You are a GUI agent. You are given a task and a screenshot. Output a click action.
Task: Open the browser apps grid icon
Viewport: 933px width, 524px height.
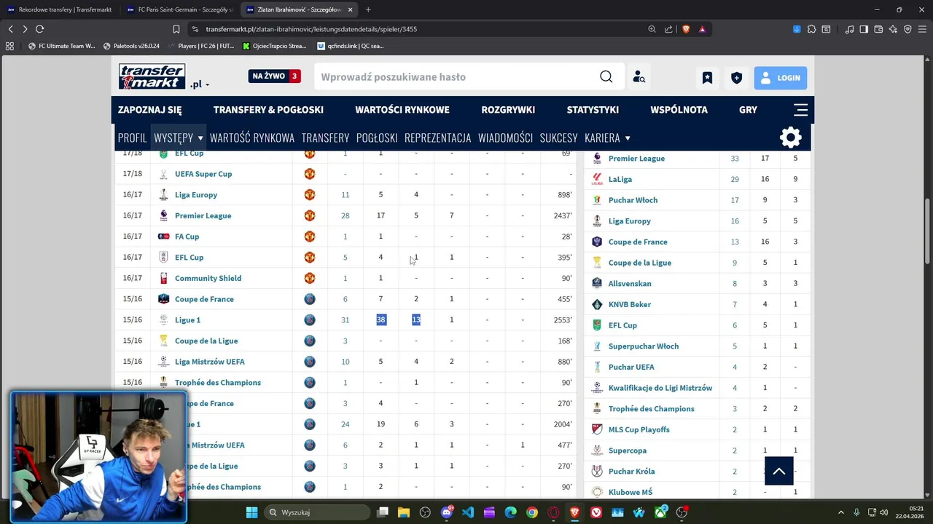click(x=9, y=46)
